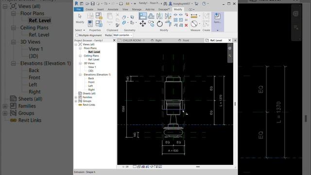Open the File tab
Image resolution: width=311 pixels, height=175 pixels.
[x=79, y=9]
